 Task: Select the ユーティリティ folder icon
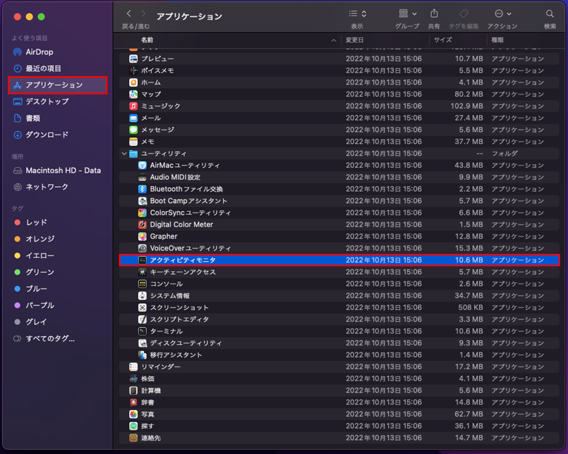(x=134, y=154)
